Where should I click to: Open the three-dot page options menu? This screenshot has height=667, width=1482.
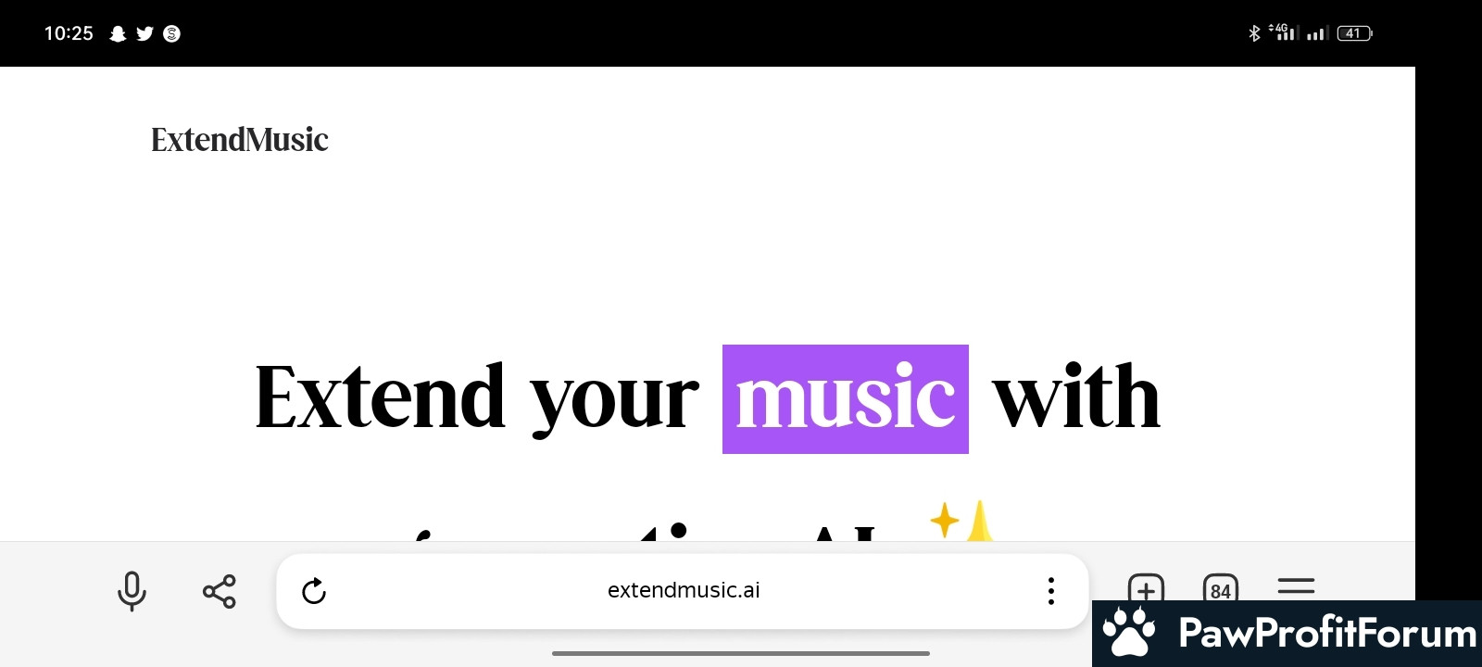point(1050,591)
